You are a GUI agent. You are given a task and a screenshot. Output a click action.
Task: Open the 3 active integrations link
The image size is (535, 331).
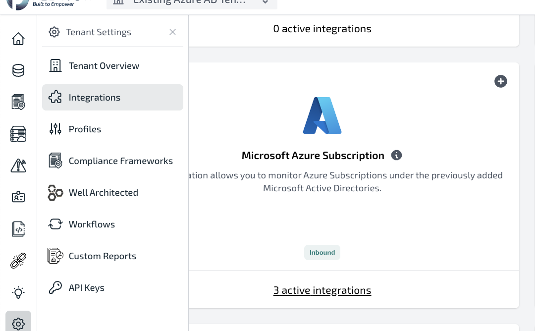click(x=322, y=290)
